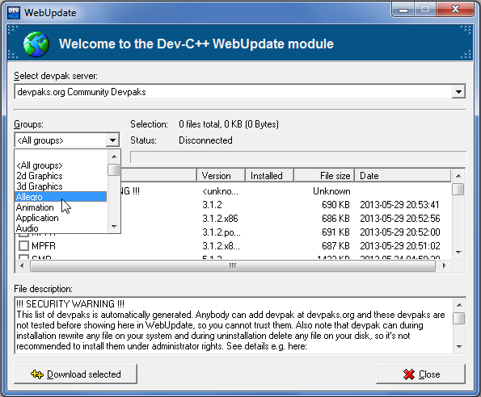Pick the Animation group
The image size is (481, 397).
61,207
